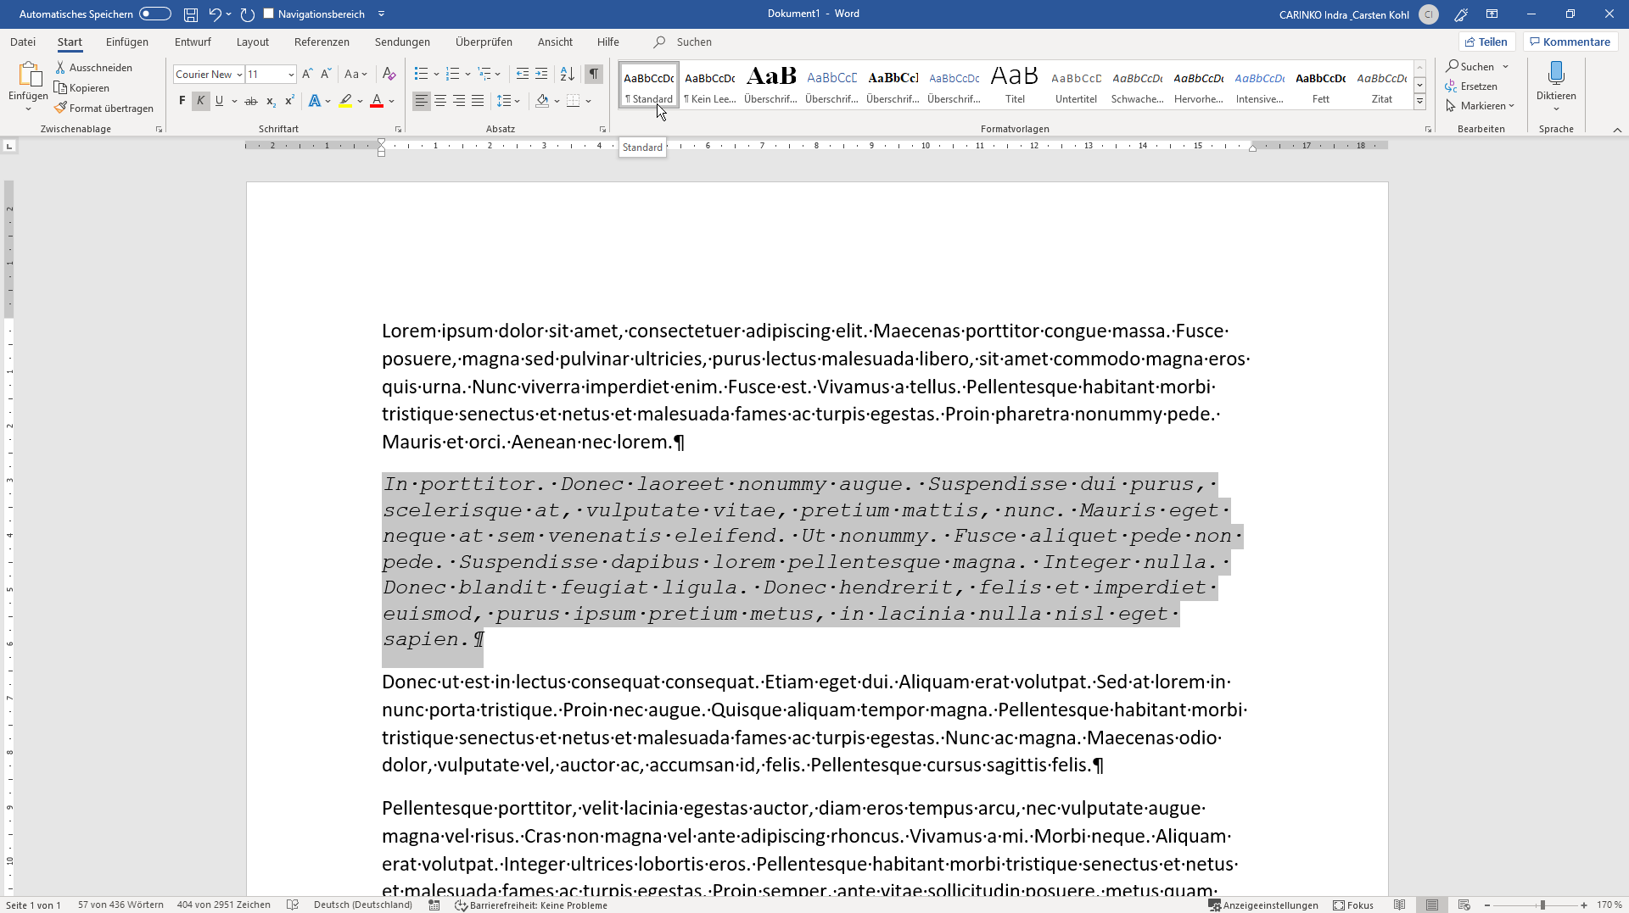
Task: Justify the paragraph text
Action: 478,101
